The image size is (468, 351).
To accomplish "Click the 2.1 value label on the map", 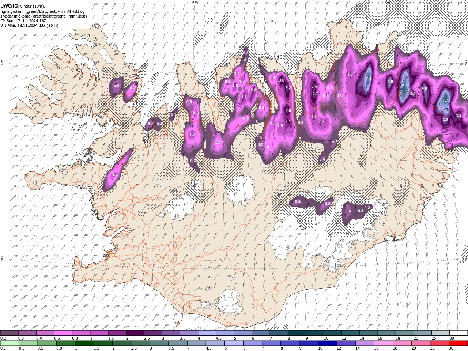I will tap(288, 121).
